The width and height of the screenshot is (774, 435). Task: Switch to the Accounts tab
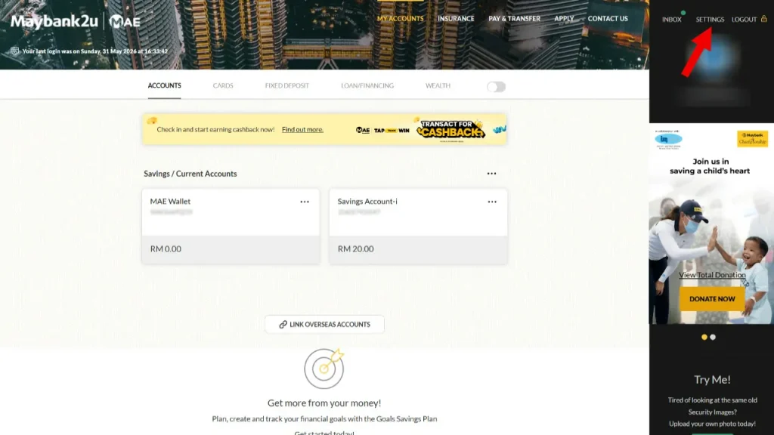[164, 85]
